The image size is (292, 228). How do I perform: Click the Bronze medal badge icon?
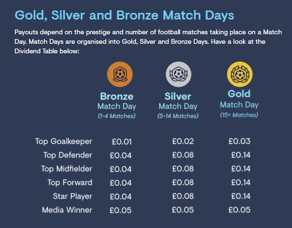click(120, 74)
